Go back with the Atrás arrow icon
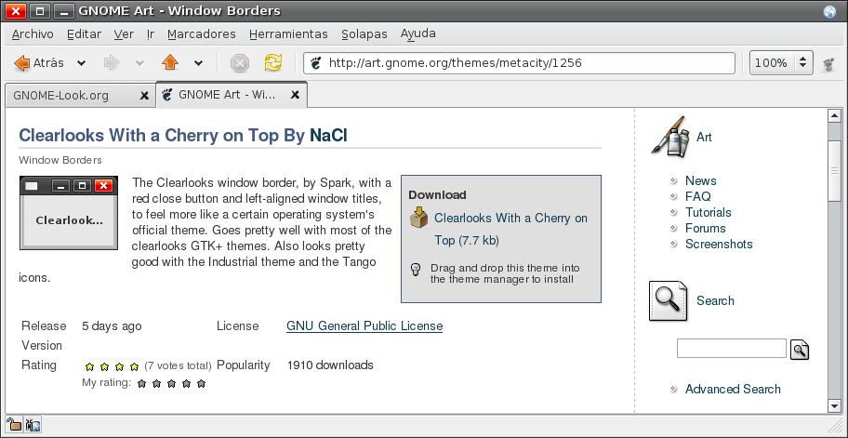 coord(22,63)
